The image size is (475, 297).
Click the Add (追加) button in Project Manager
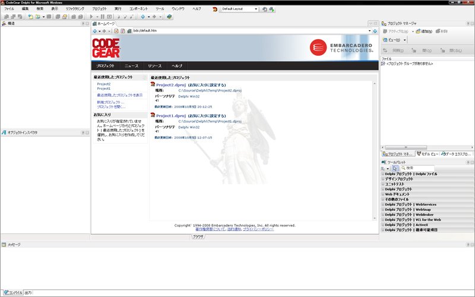click(x=424, y=31)
